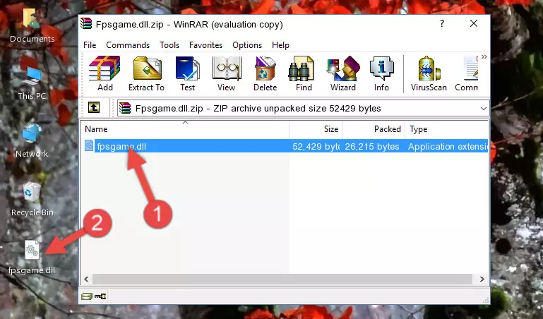Go up one folder level
This screenshot has height=319, width=543.
[94, 107]
